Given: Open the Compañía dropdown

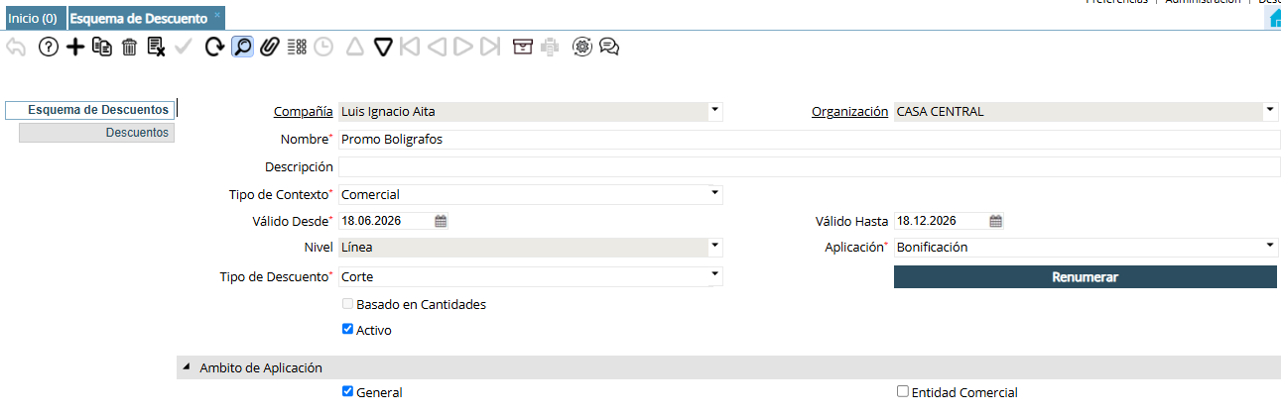Looking at the screenshot, I should click(x=714, y=111).
